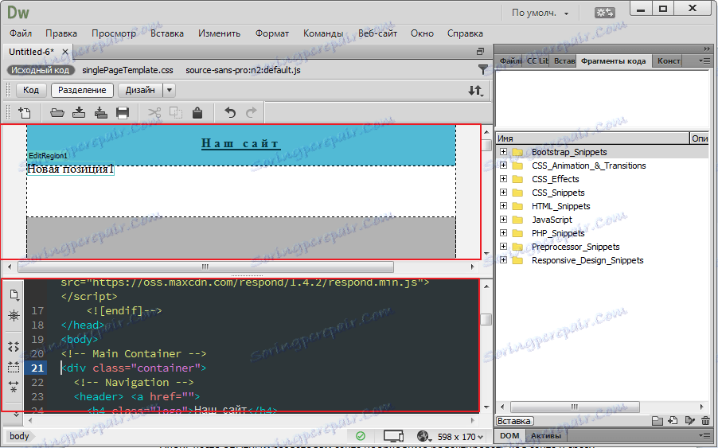Viewport: 718px width, 448px height.
Task: Expand the Bootstrap_Snippets folder
Action: tap(503, 151)
